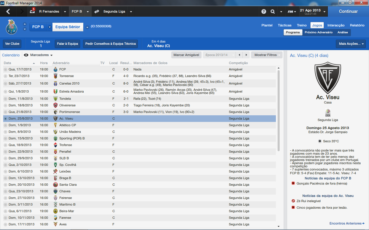Image resolution: width=369 pixels, height=230 pixels.
Task: Click the club up stepper arrow
Action: pos(25,24)
